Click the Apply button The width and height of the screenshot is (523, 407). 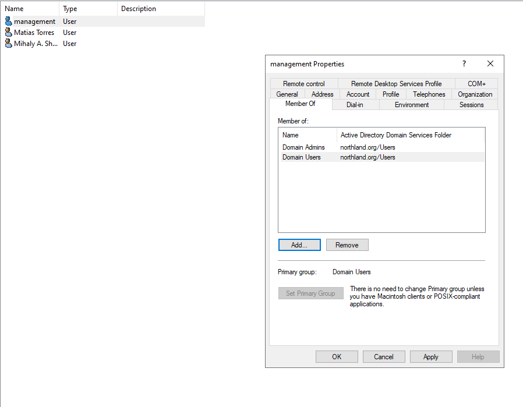(431, 357)
